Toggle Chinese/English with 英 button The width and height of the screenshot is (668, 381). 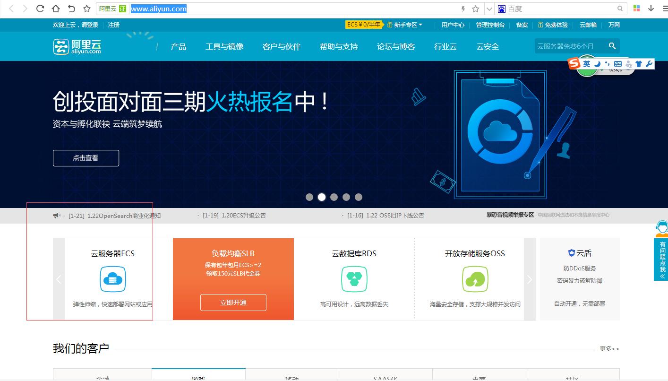pyautogui.click(x=587, y=63)
